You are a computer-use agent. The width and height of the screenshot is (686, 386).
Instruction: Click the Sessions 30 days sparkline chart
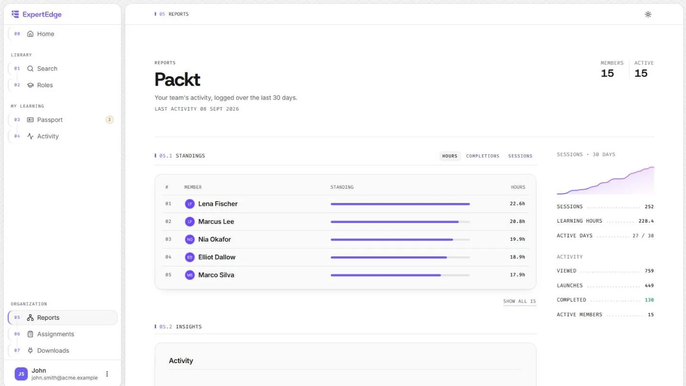[605, 180]
